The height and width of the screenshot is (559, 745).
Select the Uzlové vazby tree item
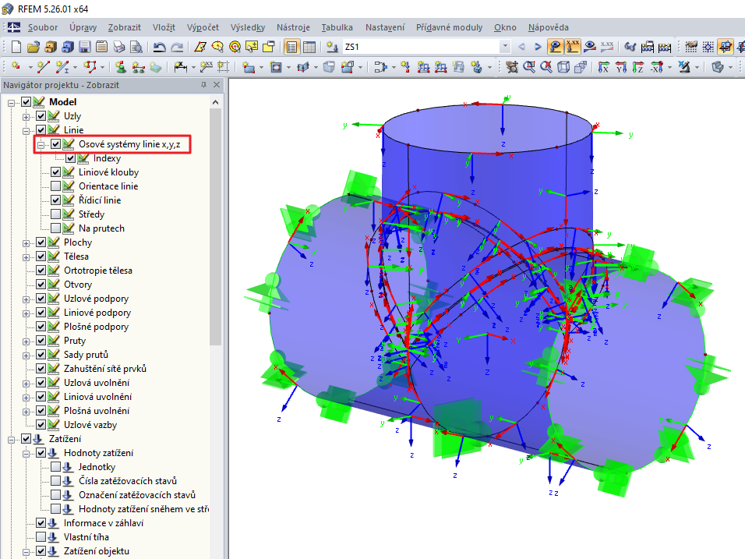90,424
